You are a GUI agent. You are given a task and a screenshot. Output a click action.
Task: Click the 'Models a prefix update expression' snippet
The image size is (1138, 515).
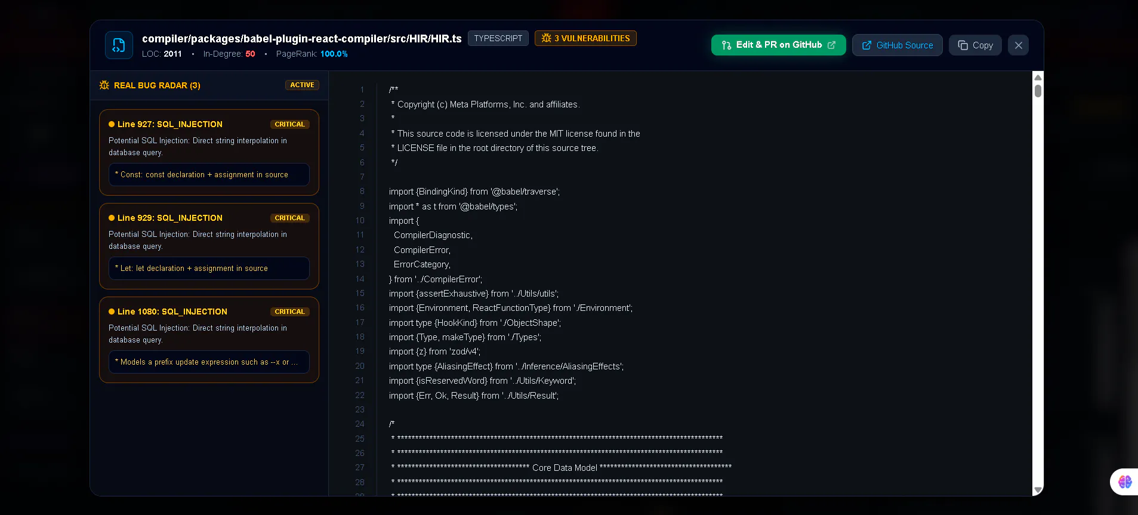coord(209,362)
